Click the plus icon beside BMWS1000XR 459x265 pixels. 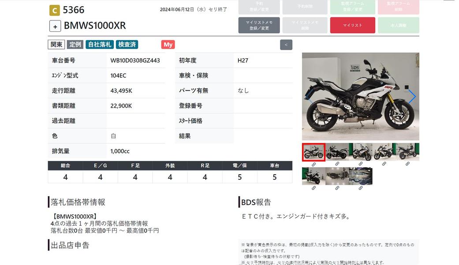tap(55, 26)
